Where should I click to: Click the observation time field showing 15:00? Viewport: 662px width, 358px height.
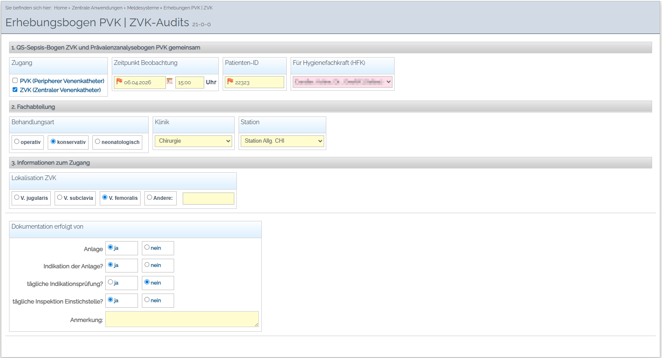point(189,83)
